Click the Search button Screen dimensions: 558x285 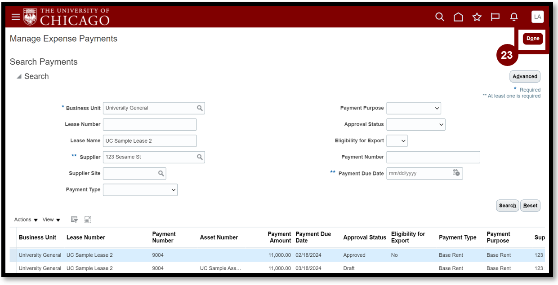(508, 206)
